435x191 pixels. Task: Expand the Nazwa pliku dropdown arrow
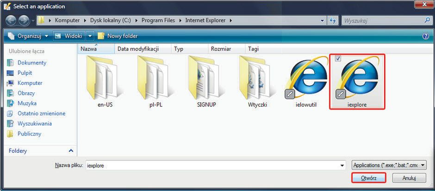(x=342, y=166)
